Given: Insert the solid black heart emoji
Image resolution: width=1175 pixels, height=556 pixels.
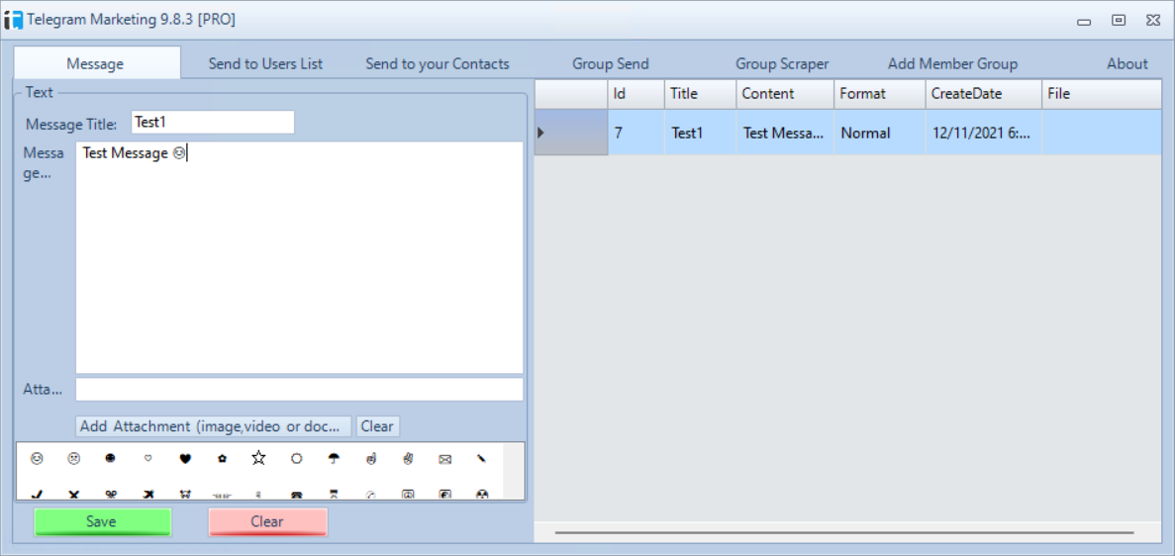Looking at the screenshot, I should (x=185, y=459).
